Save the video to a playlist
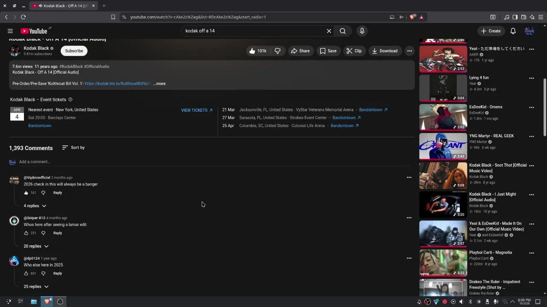 tap(328, 51)
